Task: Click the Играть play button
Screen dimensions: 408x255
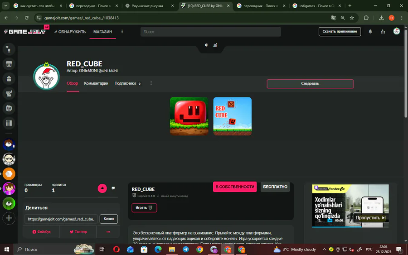Action: (144, 208)
